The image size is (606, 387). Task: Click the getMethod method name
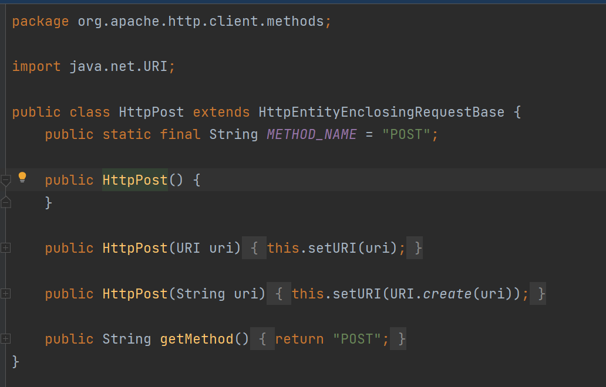[197, 339]
